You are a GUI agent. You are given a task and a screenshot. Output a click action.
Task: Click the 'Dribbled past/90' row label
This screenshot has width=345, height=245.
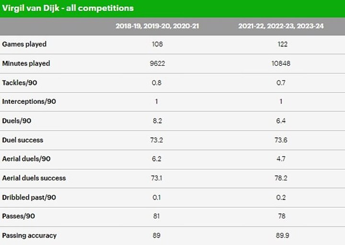coord(28,197)
